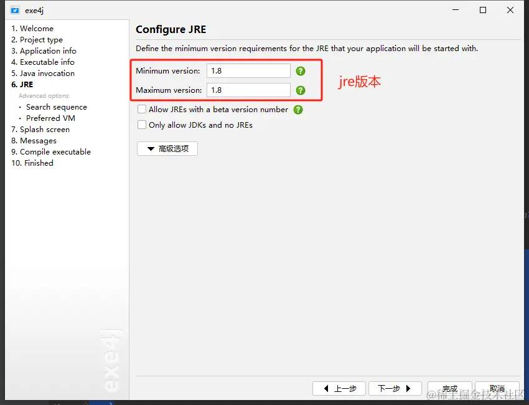This screenshot has height=405, width=529.
Task: Open step 2. Project type
Action: 37,39
